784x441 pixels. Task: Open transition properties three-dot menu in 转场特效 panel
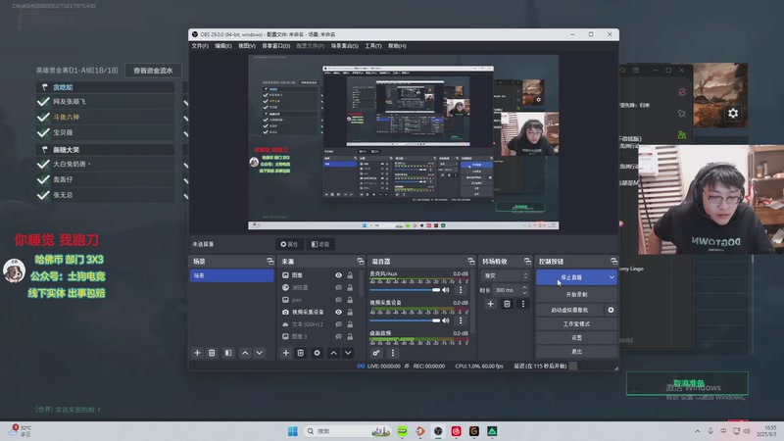pyautogui.click(x=523, y=304)
